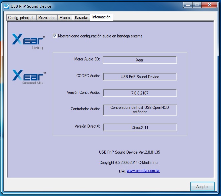The image size is (221, 196).
Task: Select the Efecto tab
Action: [x=65, y=18]
